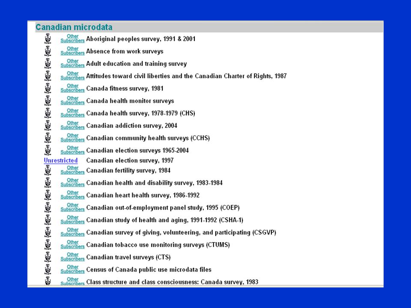Click the crest icon beside Canadian out-of-employment panel study

[48, 207]
